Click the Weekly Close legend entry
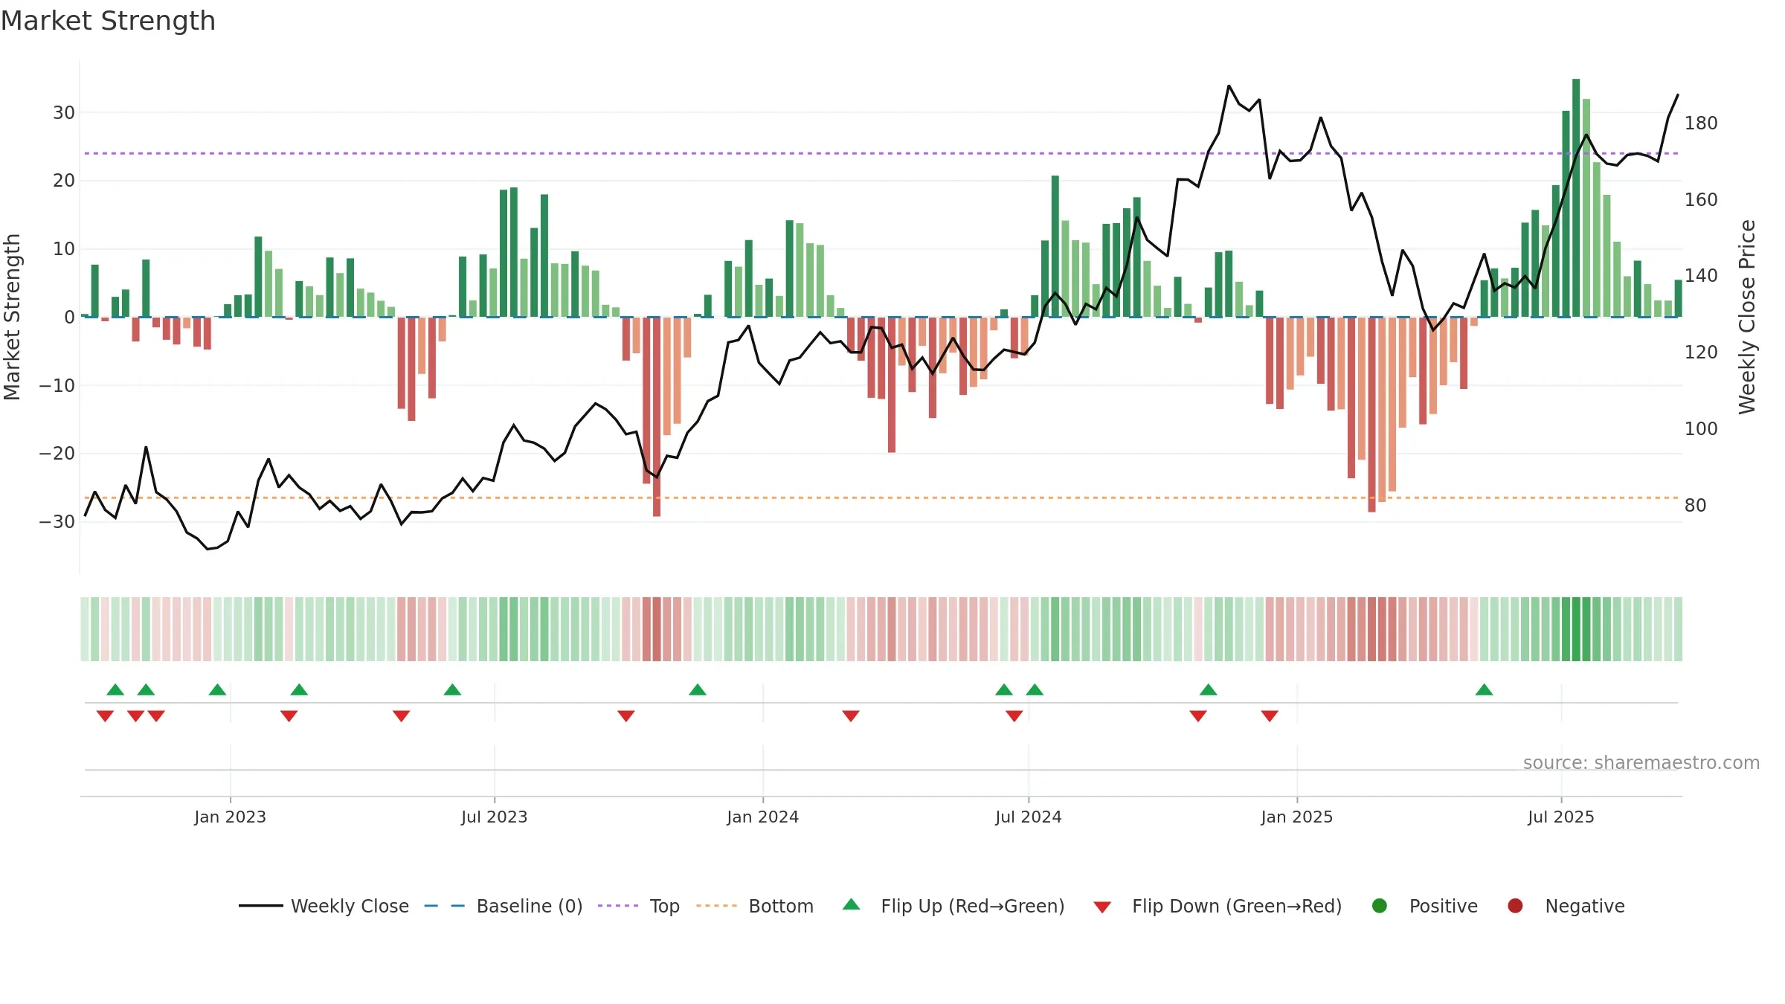Image resolution: width=1785 pixels, height=1004 pixels. pyautogui.click(x=324, y=906)
